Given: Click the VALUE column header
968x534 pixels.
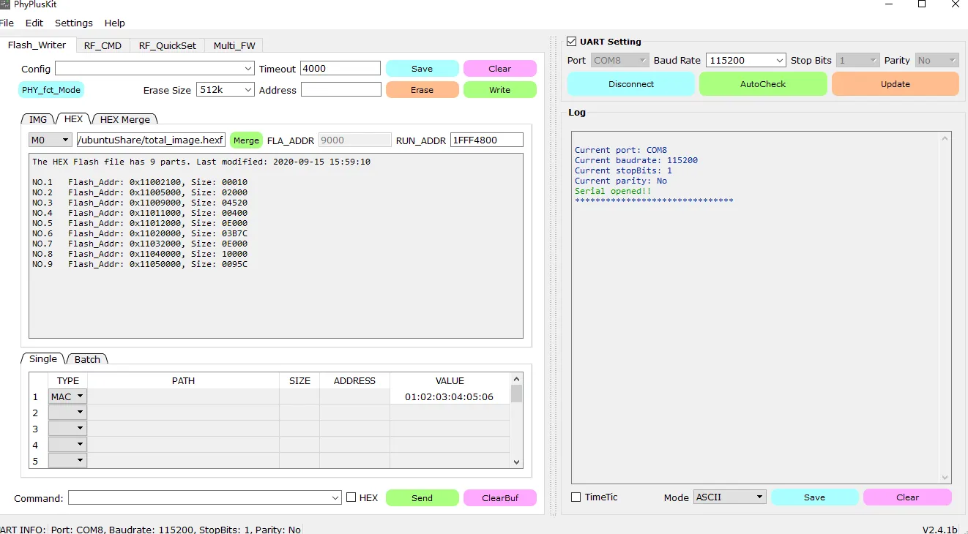Looking at the screenshot, I should pos(450,380).
